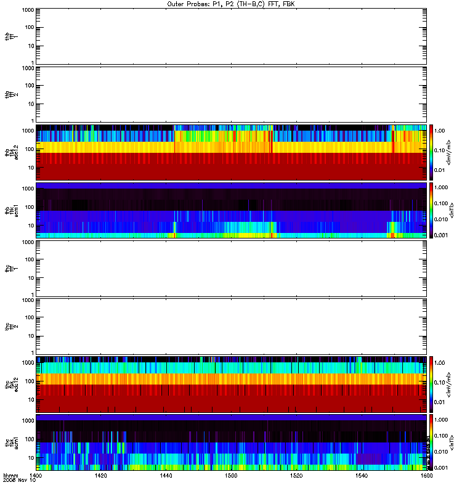Click the 1440 time axis label

tap(166, 475)
